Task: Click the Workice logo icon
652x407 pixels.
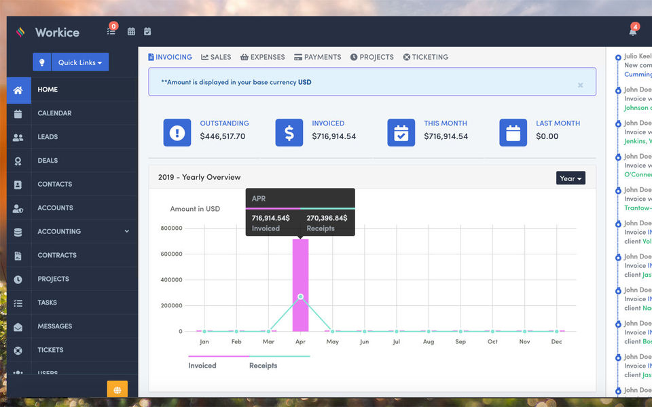Action: coord(20,32)
